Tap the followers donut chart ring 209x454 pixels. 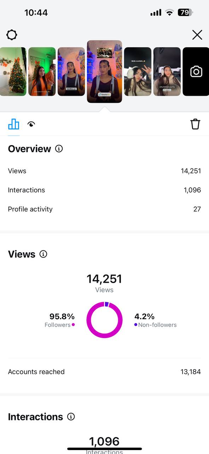click(x=104, y=320)
